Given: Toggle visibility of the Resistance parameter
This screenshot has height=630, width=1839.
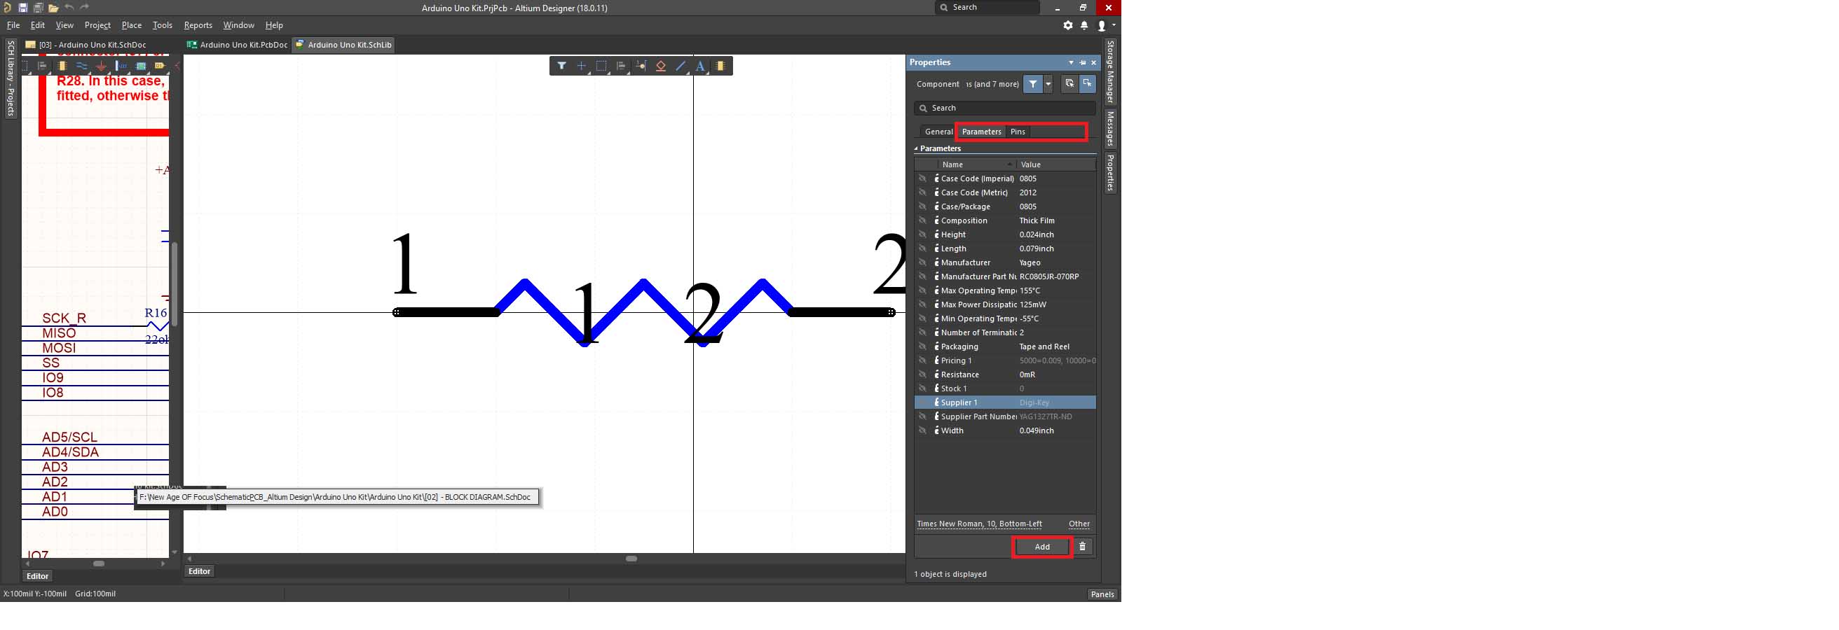Looking at the screenshot, I should pos(922,375).
